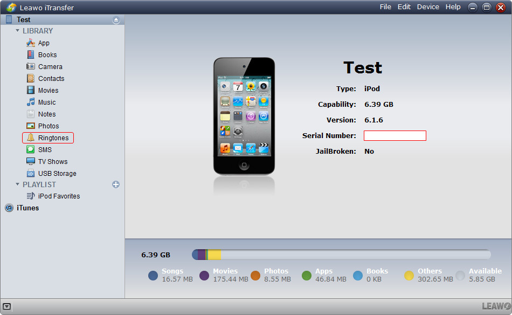The height and width of the screenshot is (315, 512).
Task: Select iTunes in the sidebar
Action: click(x=27, y=208)
